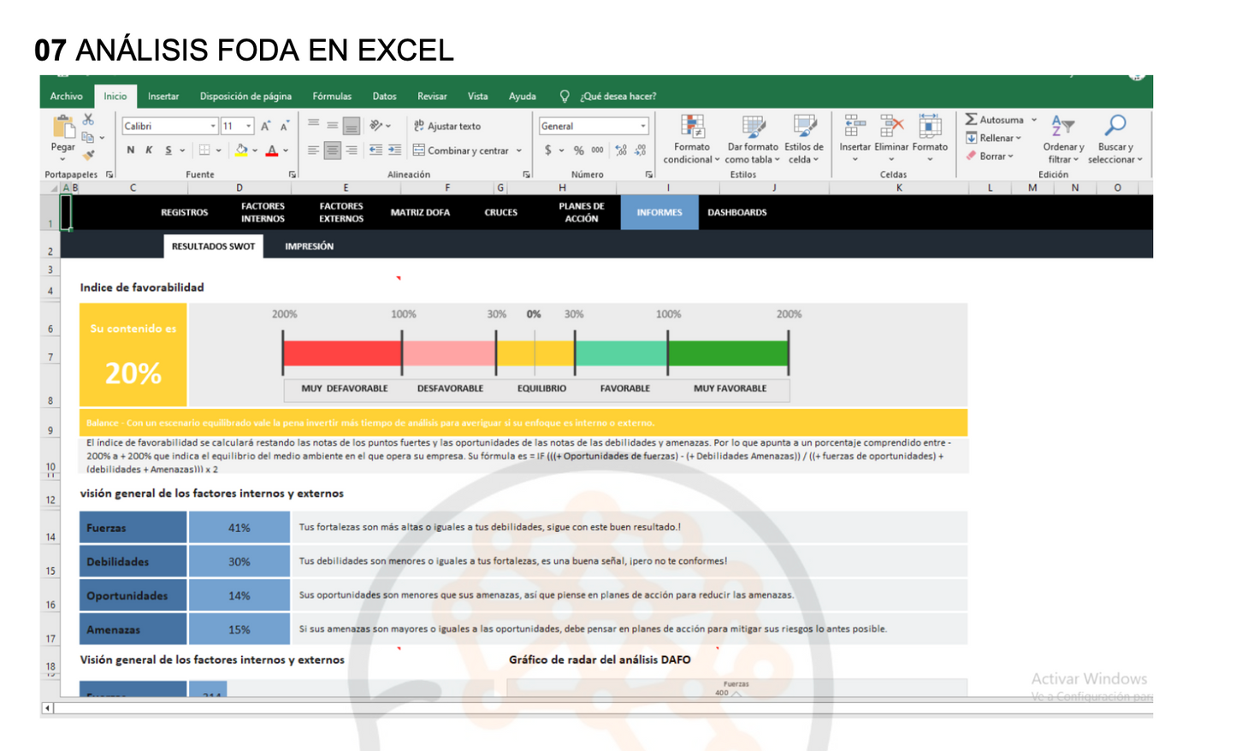Click the increase indent icon
This screenshot has height=751, width=1236.
coord(394,151)
